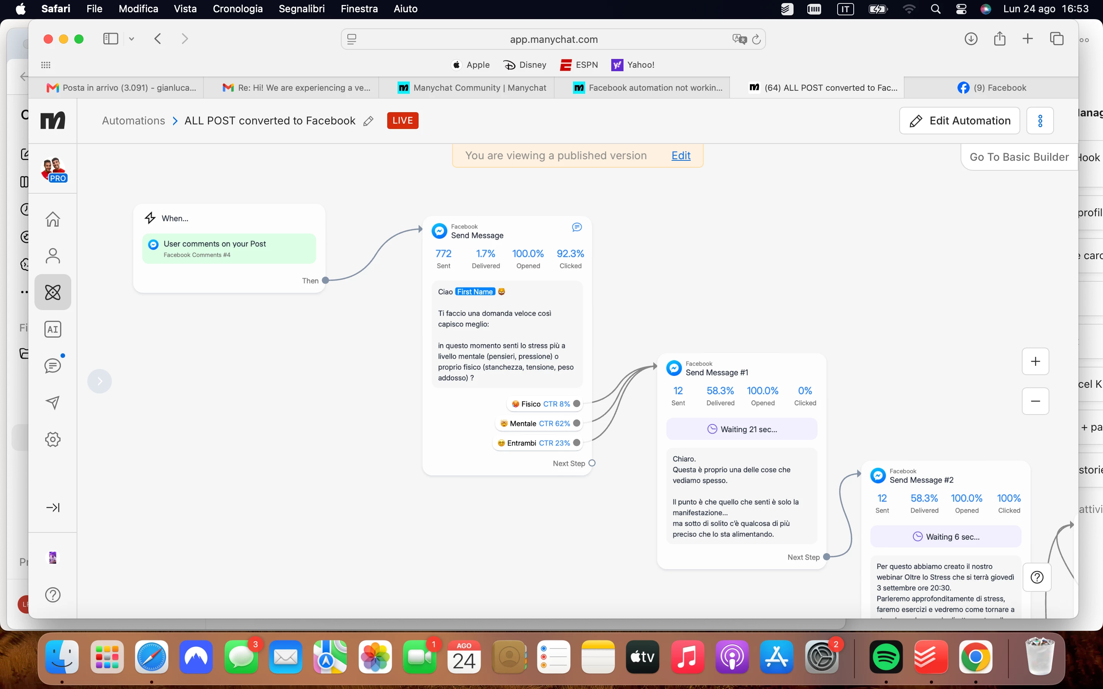The width and height of the screenshot is (1103, 689).
Task: Select the Automation icon in sidebar
Action: click(x=53, y=292)
